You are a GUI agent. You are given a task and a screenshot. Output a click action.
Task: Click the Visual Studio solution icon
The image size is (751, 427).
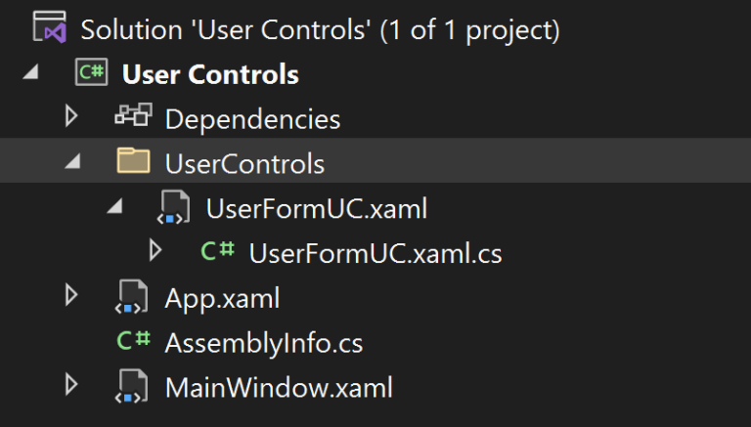click(50, 27)
